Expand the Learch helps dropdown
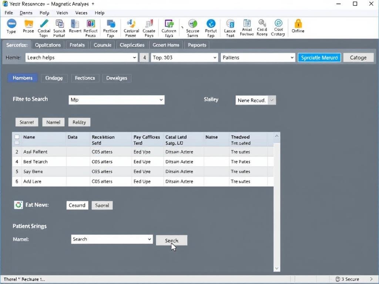The width and height of the screenshot is (379, 284). coord(134,58)
